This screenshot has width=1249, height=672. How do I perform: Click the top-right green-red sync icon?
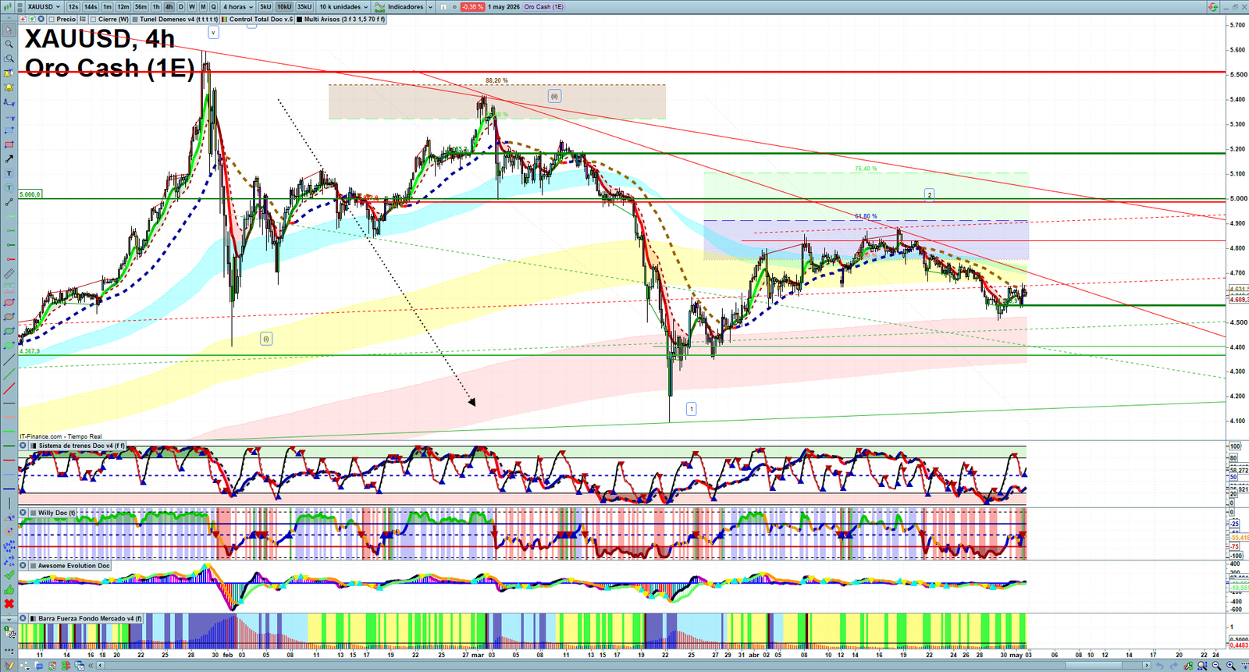click(x=1213, y=7)
